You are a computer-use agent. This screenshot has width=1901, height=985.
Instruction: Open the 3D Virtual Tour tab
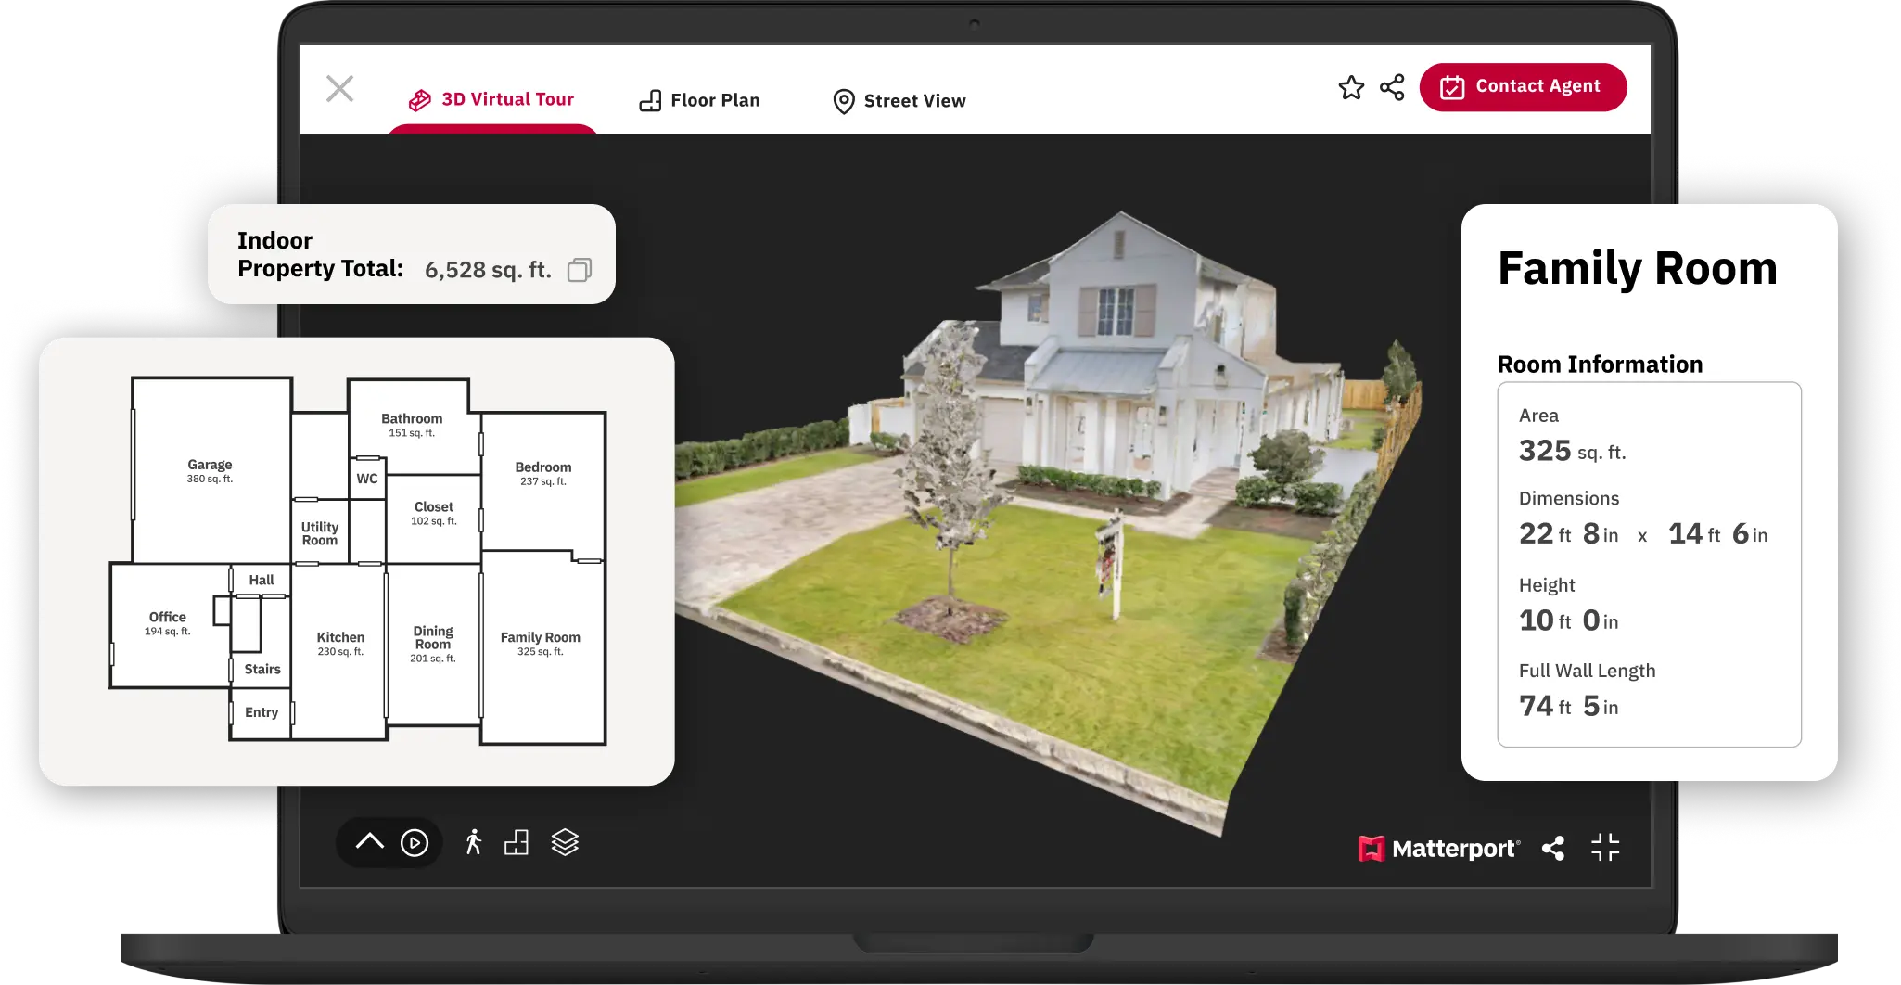[x=492, y=100]
